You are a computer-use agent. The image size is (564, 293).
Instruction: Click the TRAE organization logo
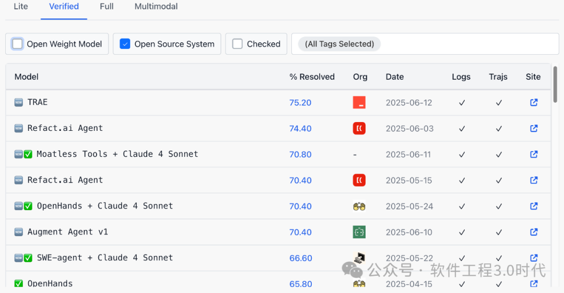tap(359, 102)
